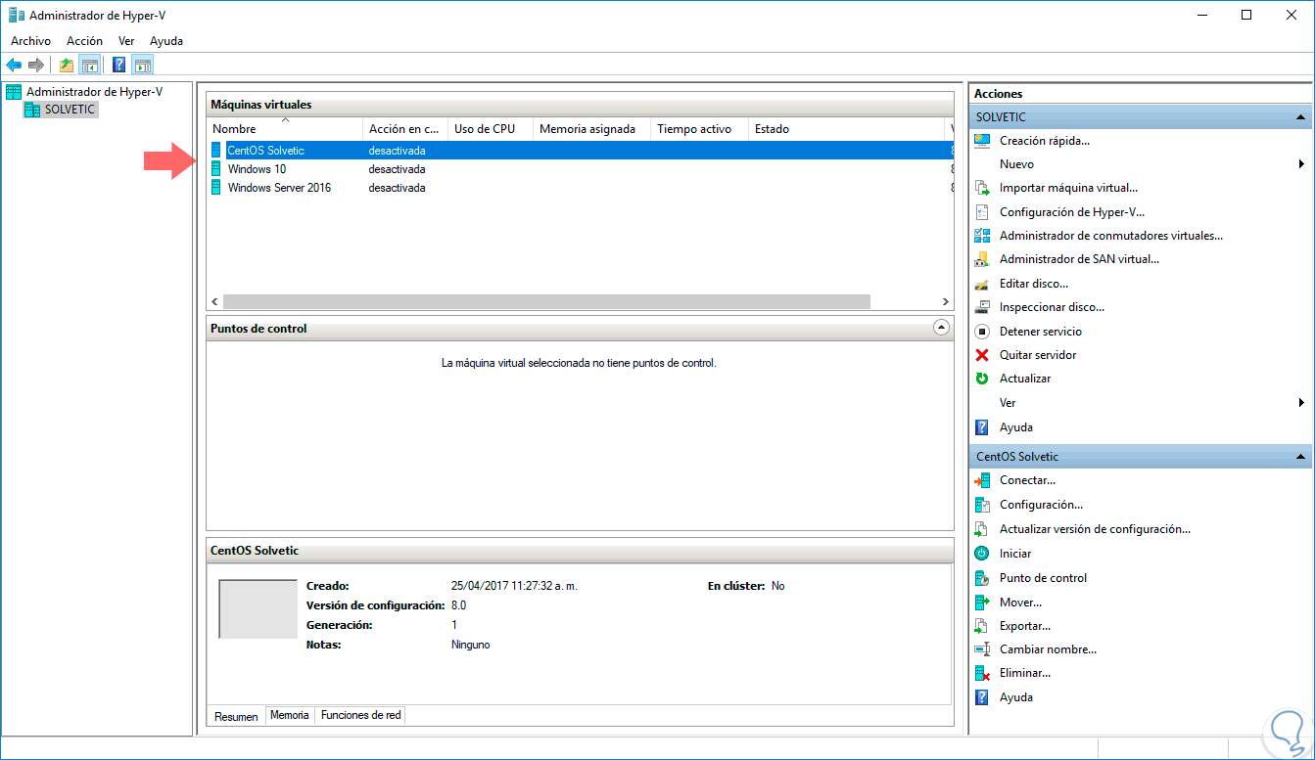Open Configuración de Hyper-V from its icon

982,211
